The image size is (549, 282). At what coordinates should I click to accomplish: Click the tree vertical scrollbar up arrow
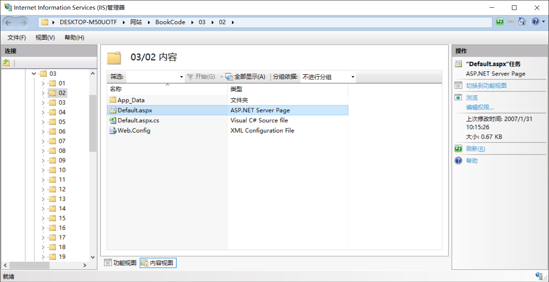[x=93, y=74]
